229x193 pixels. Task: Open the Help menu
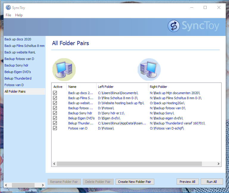(x=19, y=15)
